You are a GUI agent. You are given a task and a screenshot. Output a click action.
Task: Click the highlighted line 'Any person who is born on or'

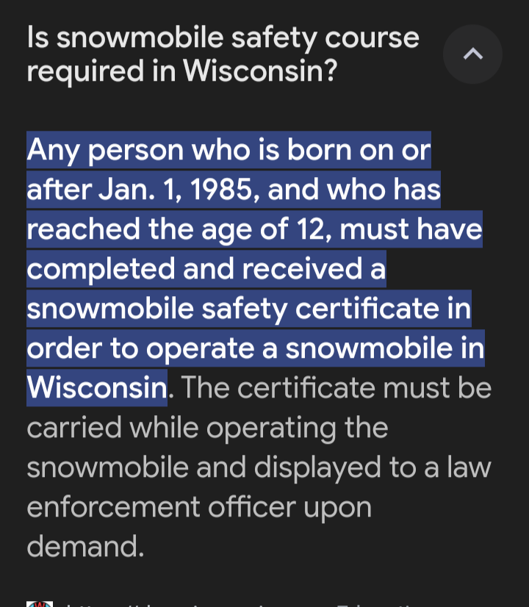coord(228,150)
